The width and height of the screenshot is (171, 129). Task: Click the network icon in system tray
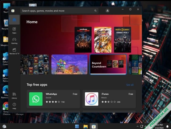(x=142, y=127)
